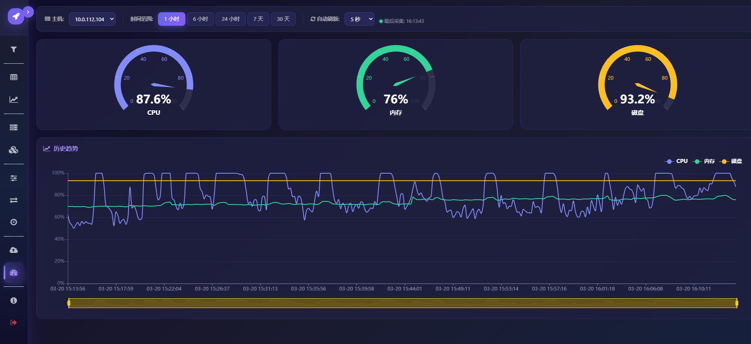Open the host dropdown showing 10.0.112.104
This screenshot has width=751, height=344.
point(92,19)
